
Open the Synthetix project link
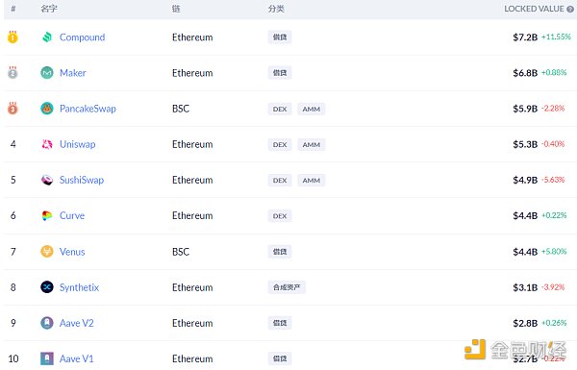[x=79, y=287]
